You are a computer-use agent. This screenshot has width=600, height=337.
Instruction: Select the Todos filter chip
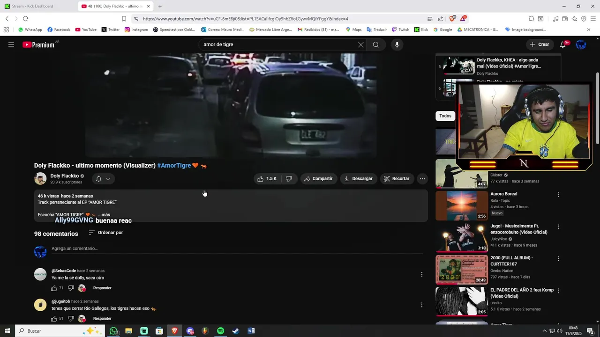click(x=445, y=116)
